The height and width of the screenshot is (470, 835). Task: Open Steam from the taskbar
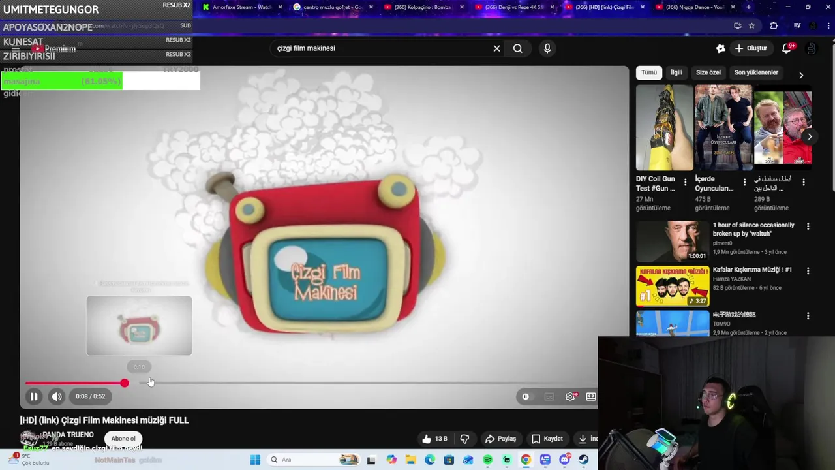point(583,460)
